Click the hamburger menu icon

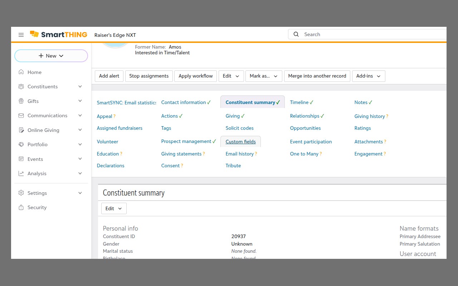point(21,35)
